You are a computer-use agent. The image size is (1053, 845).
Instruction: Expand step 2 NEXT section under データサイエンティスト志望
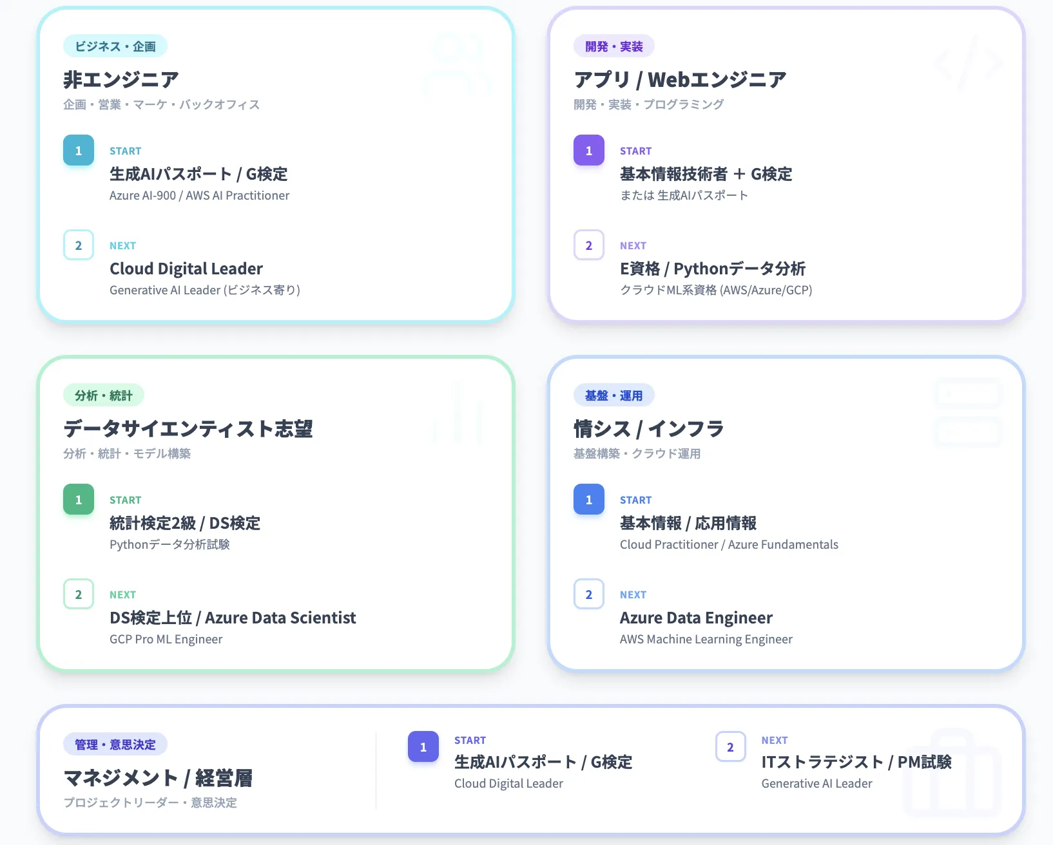coord(78,594)
